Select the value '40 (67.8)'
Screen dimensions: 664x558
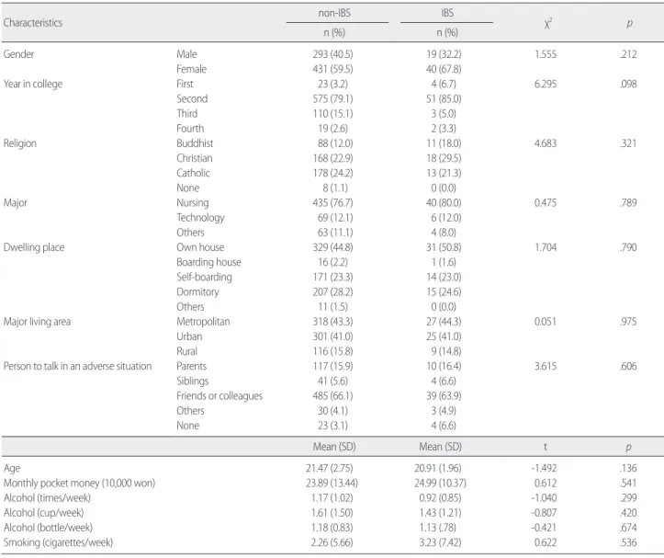tap(444, 69)
